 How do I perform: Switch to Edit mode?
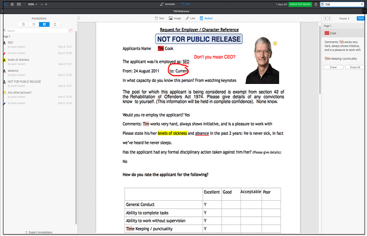click(x=186, y=4)
